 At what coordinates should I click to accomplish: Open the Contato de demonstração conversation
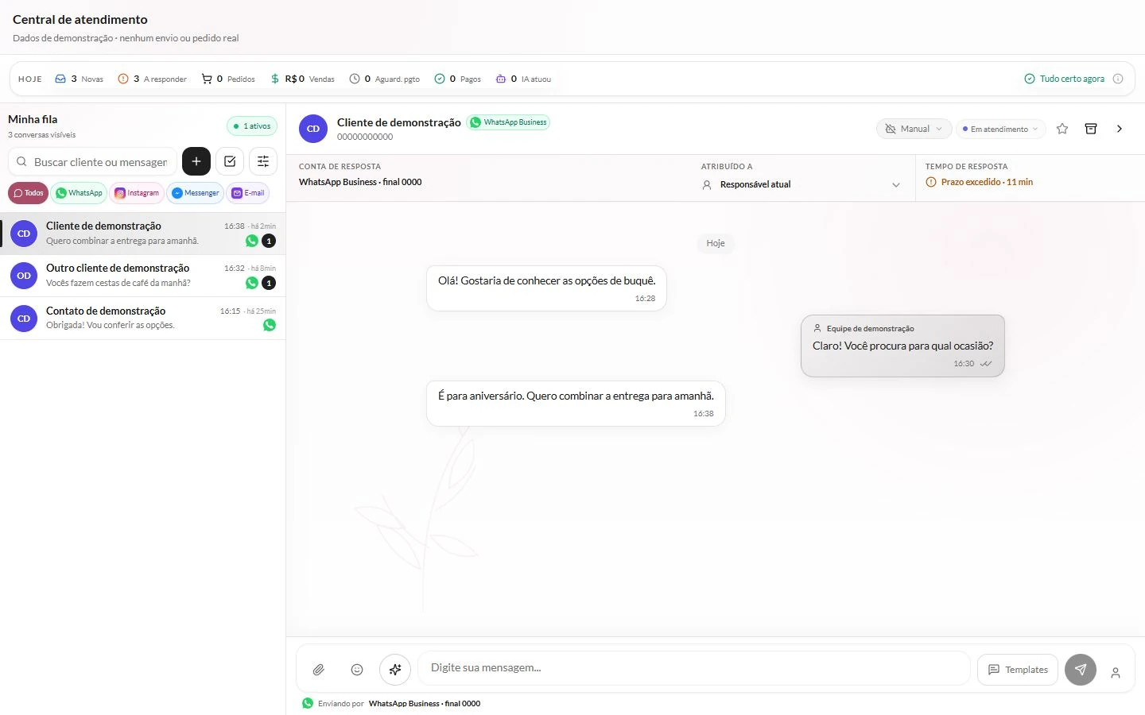(143, 319)
